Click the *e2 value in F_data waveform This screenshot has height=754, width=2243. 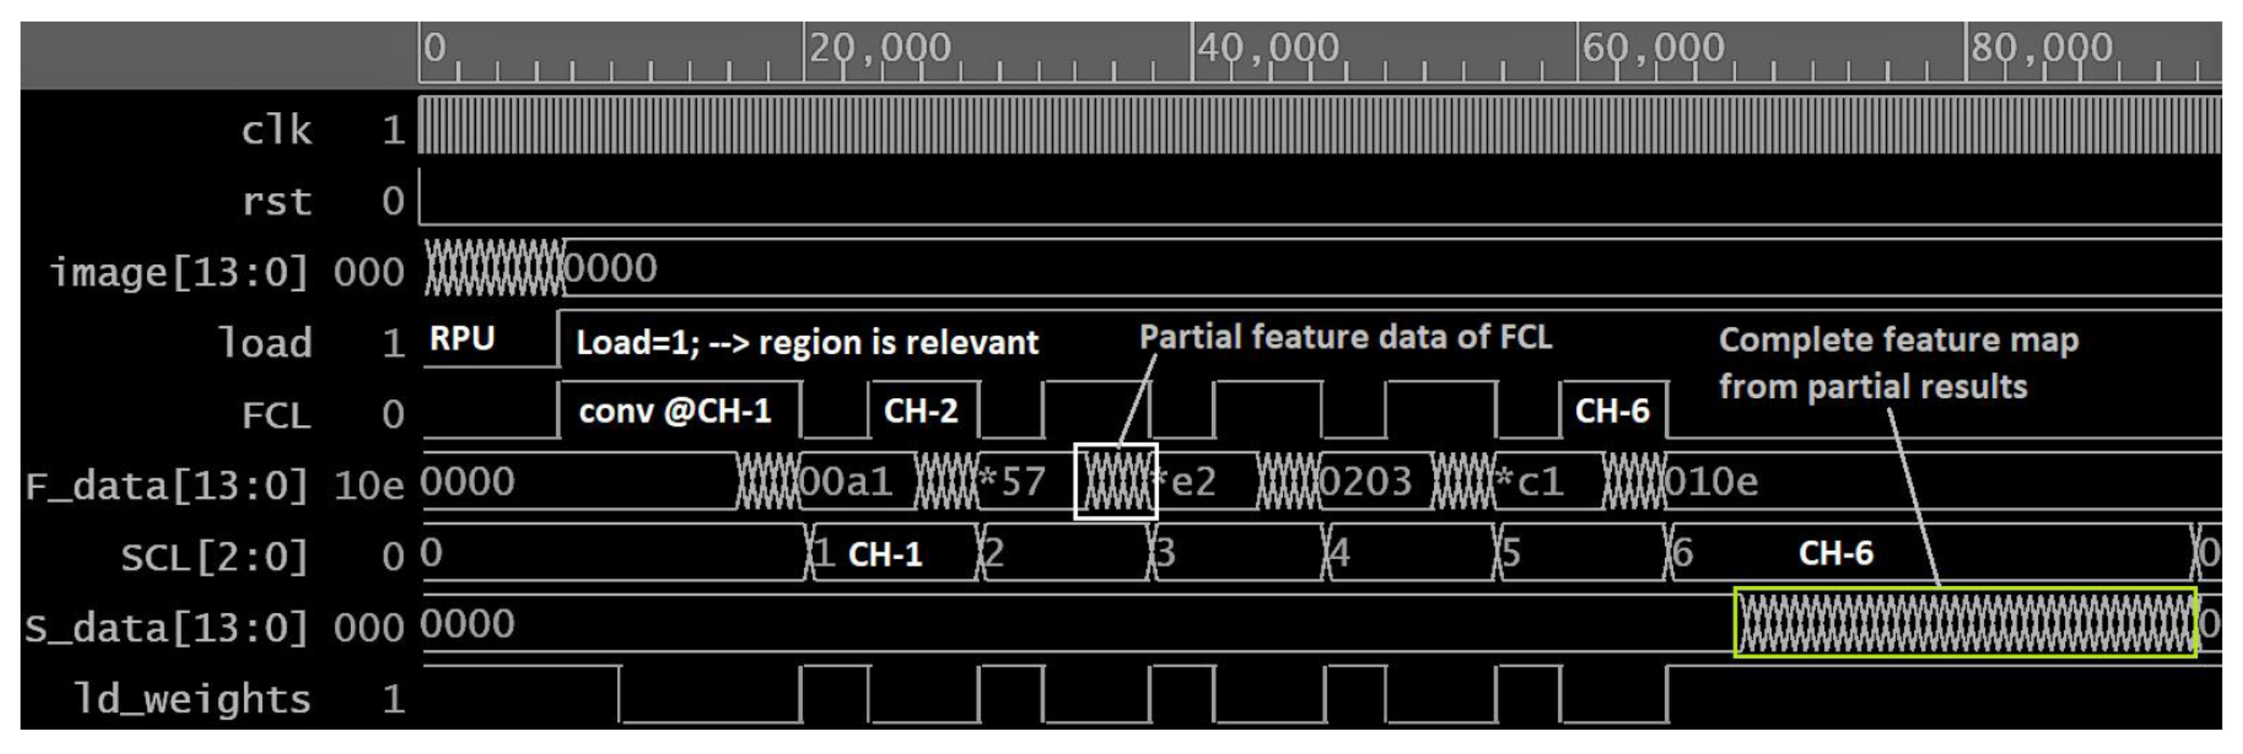click(1183, 482)
